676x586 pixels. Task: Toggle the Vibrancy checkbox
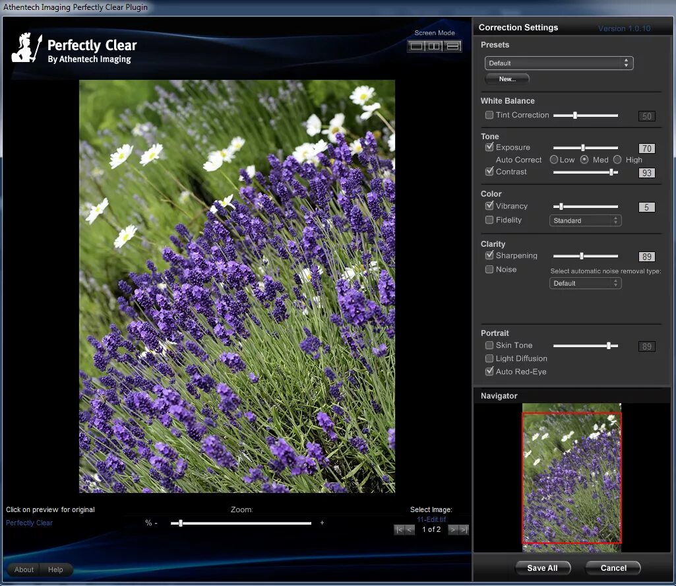[489, 206]
